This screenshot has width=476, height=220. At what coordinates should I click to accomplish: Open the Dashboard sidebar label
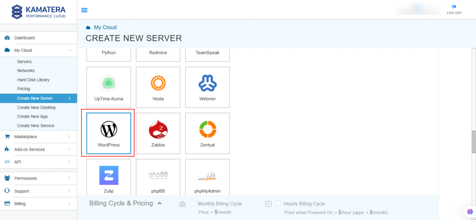click(24, 38)
